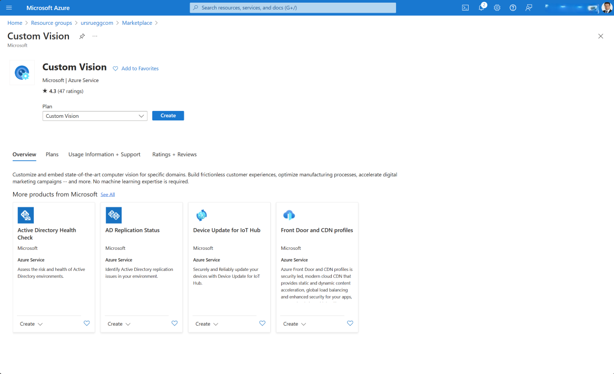Click Microsoft Azure portal title
Image resolution: width=614 pixels, height=374 pixels.
(x=48, y=8)
